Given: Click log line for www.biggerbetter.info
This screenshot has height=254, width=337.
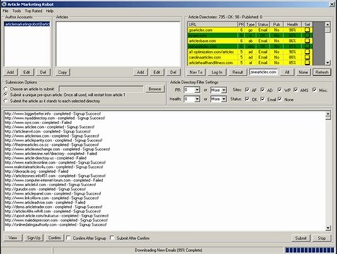Looking at the screenshot, I should tap(53, 114).
